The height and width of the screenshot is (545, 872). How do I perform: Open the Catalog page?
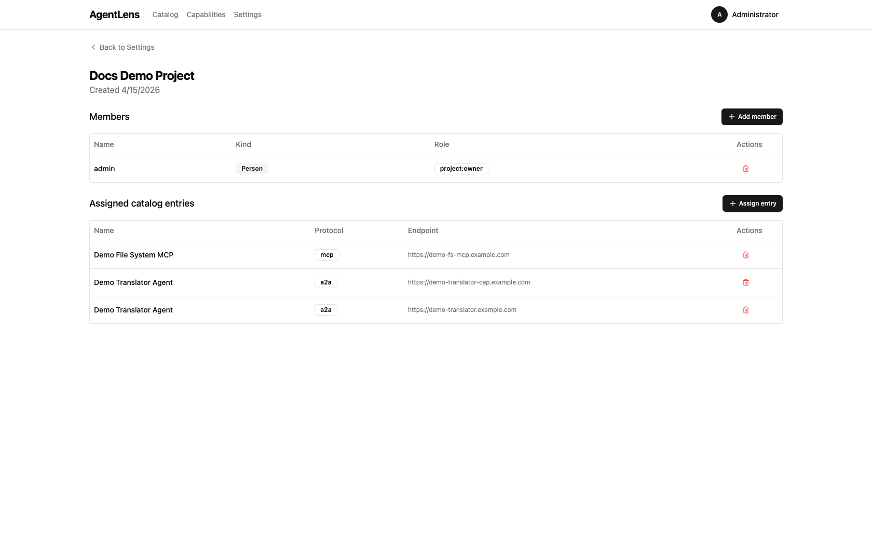[165, 15]
